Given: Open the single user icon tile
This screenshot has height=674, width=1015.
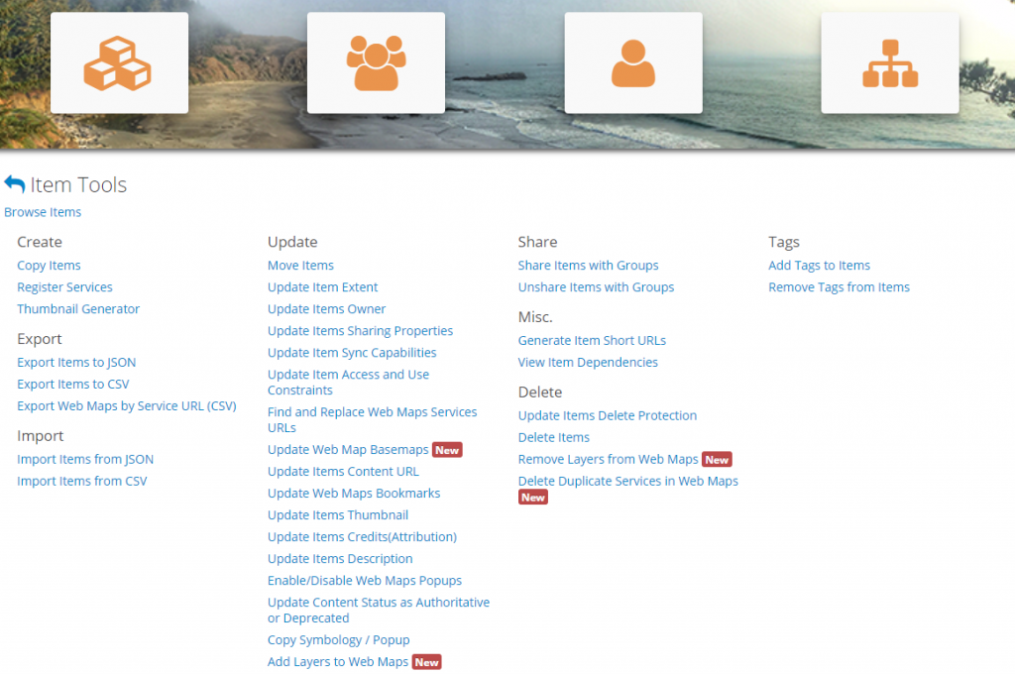Looking at the screenshot, I should click(632, 62).
